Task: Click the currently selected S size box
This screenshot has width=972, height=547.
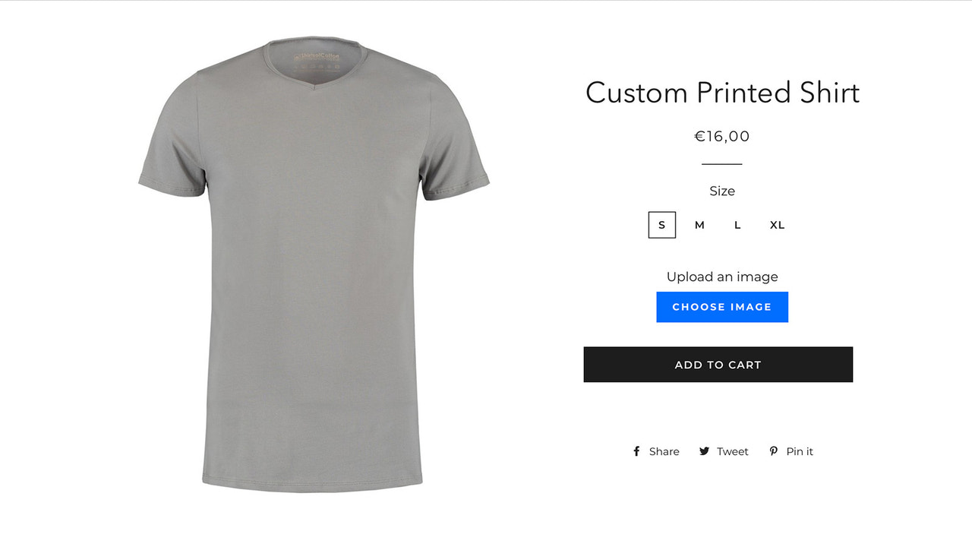Action: pos(661,225)
